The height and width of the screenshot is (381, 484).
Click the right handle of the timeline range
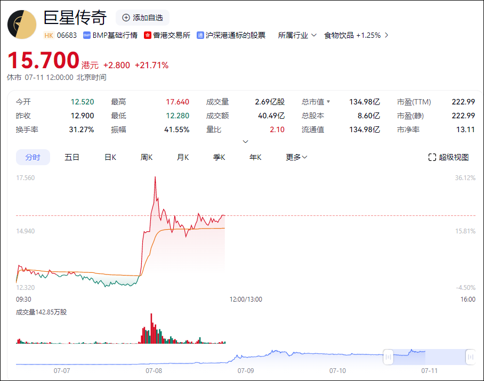pos(470,356)
